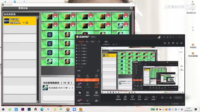
Task: Click the sign-in list scrollbar
Action: (x=38, y=59)
